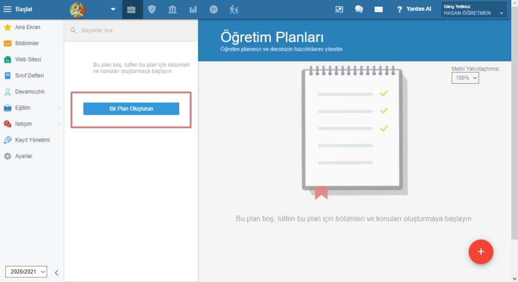518x282 pixels.
Task: Select the briefcase icon in top bar
Action: pos(131,9)
